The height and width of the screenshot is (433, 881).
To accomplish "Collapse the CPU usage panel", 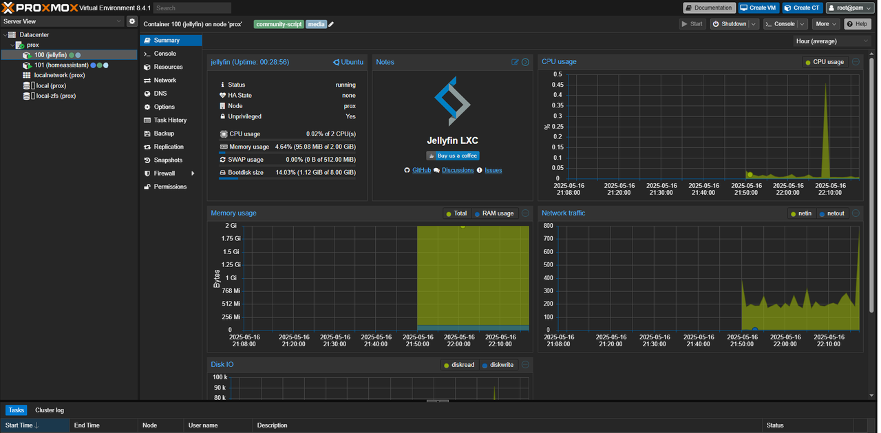I will click(856, 61).
